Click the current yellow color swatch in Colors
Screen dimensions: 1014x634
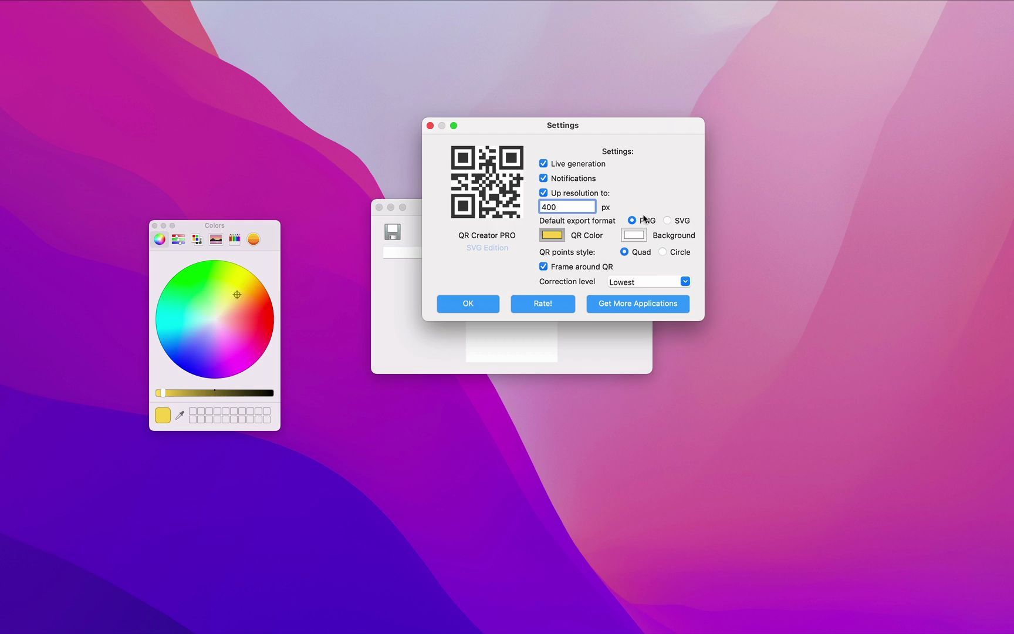[x=163, y=415]
